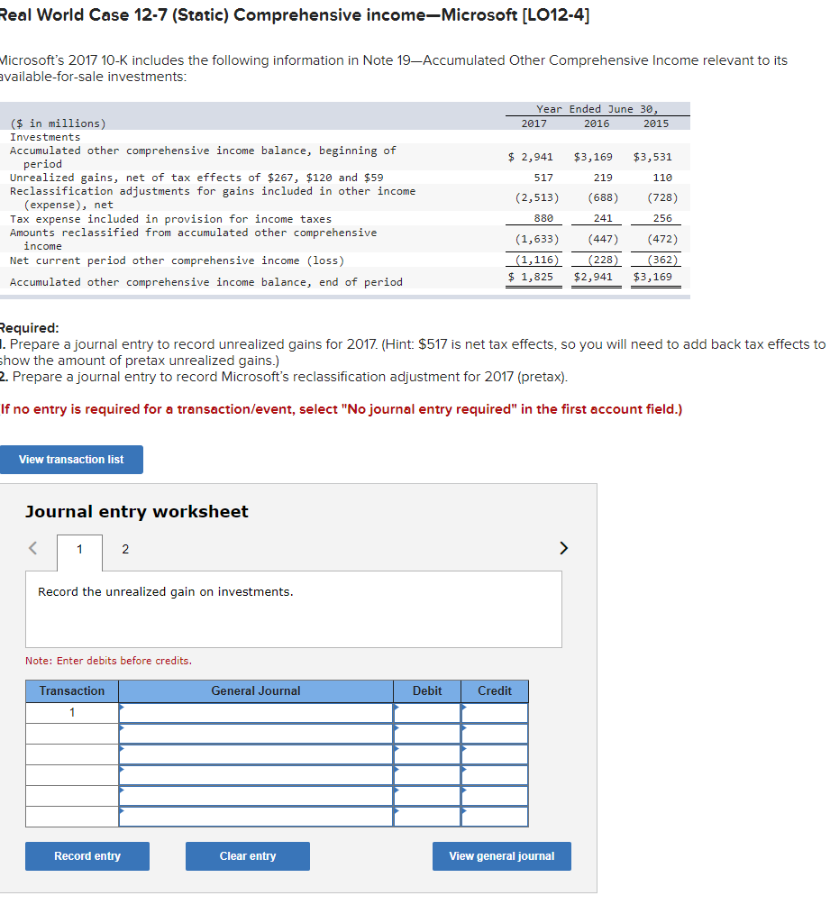The height and width of the screenshot is (914, 830).
Task: Click the left chevron navigation arrow
Action: tap(32, 547)
